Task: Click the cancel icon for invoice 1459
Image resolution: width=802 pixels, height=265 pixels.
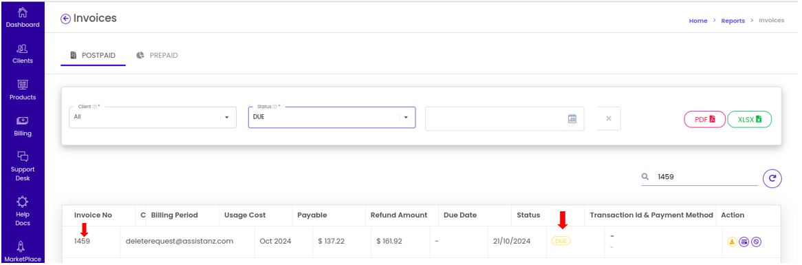Action: tap(757, 242)
